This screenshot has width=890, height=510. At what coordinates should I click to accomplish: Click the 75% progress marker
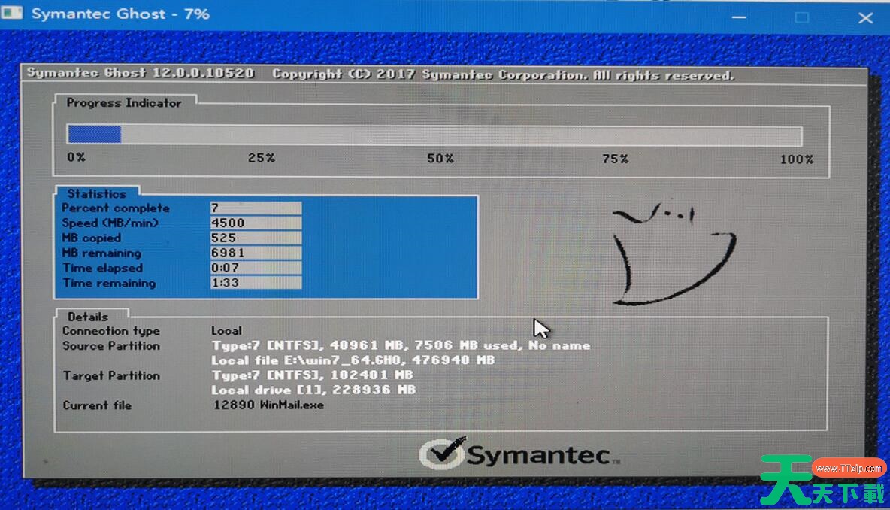(x=616, y=159)
